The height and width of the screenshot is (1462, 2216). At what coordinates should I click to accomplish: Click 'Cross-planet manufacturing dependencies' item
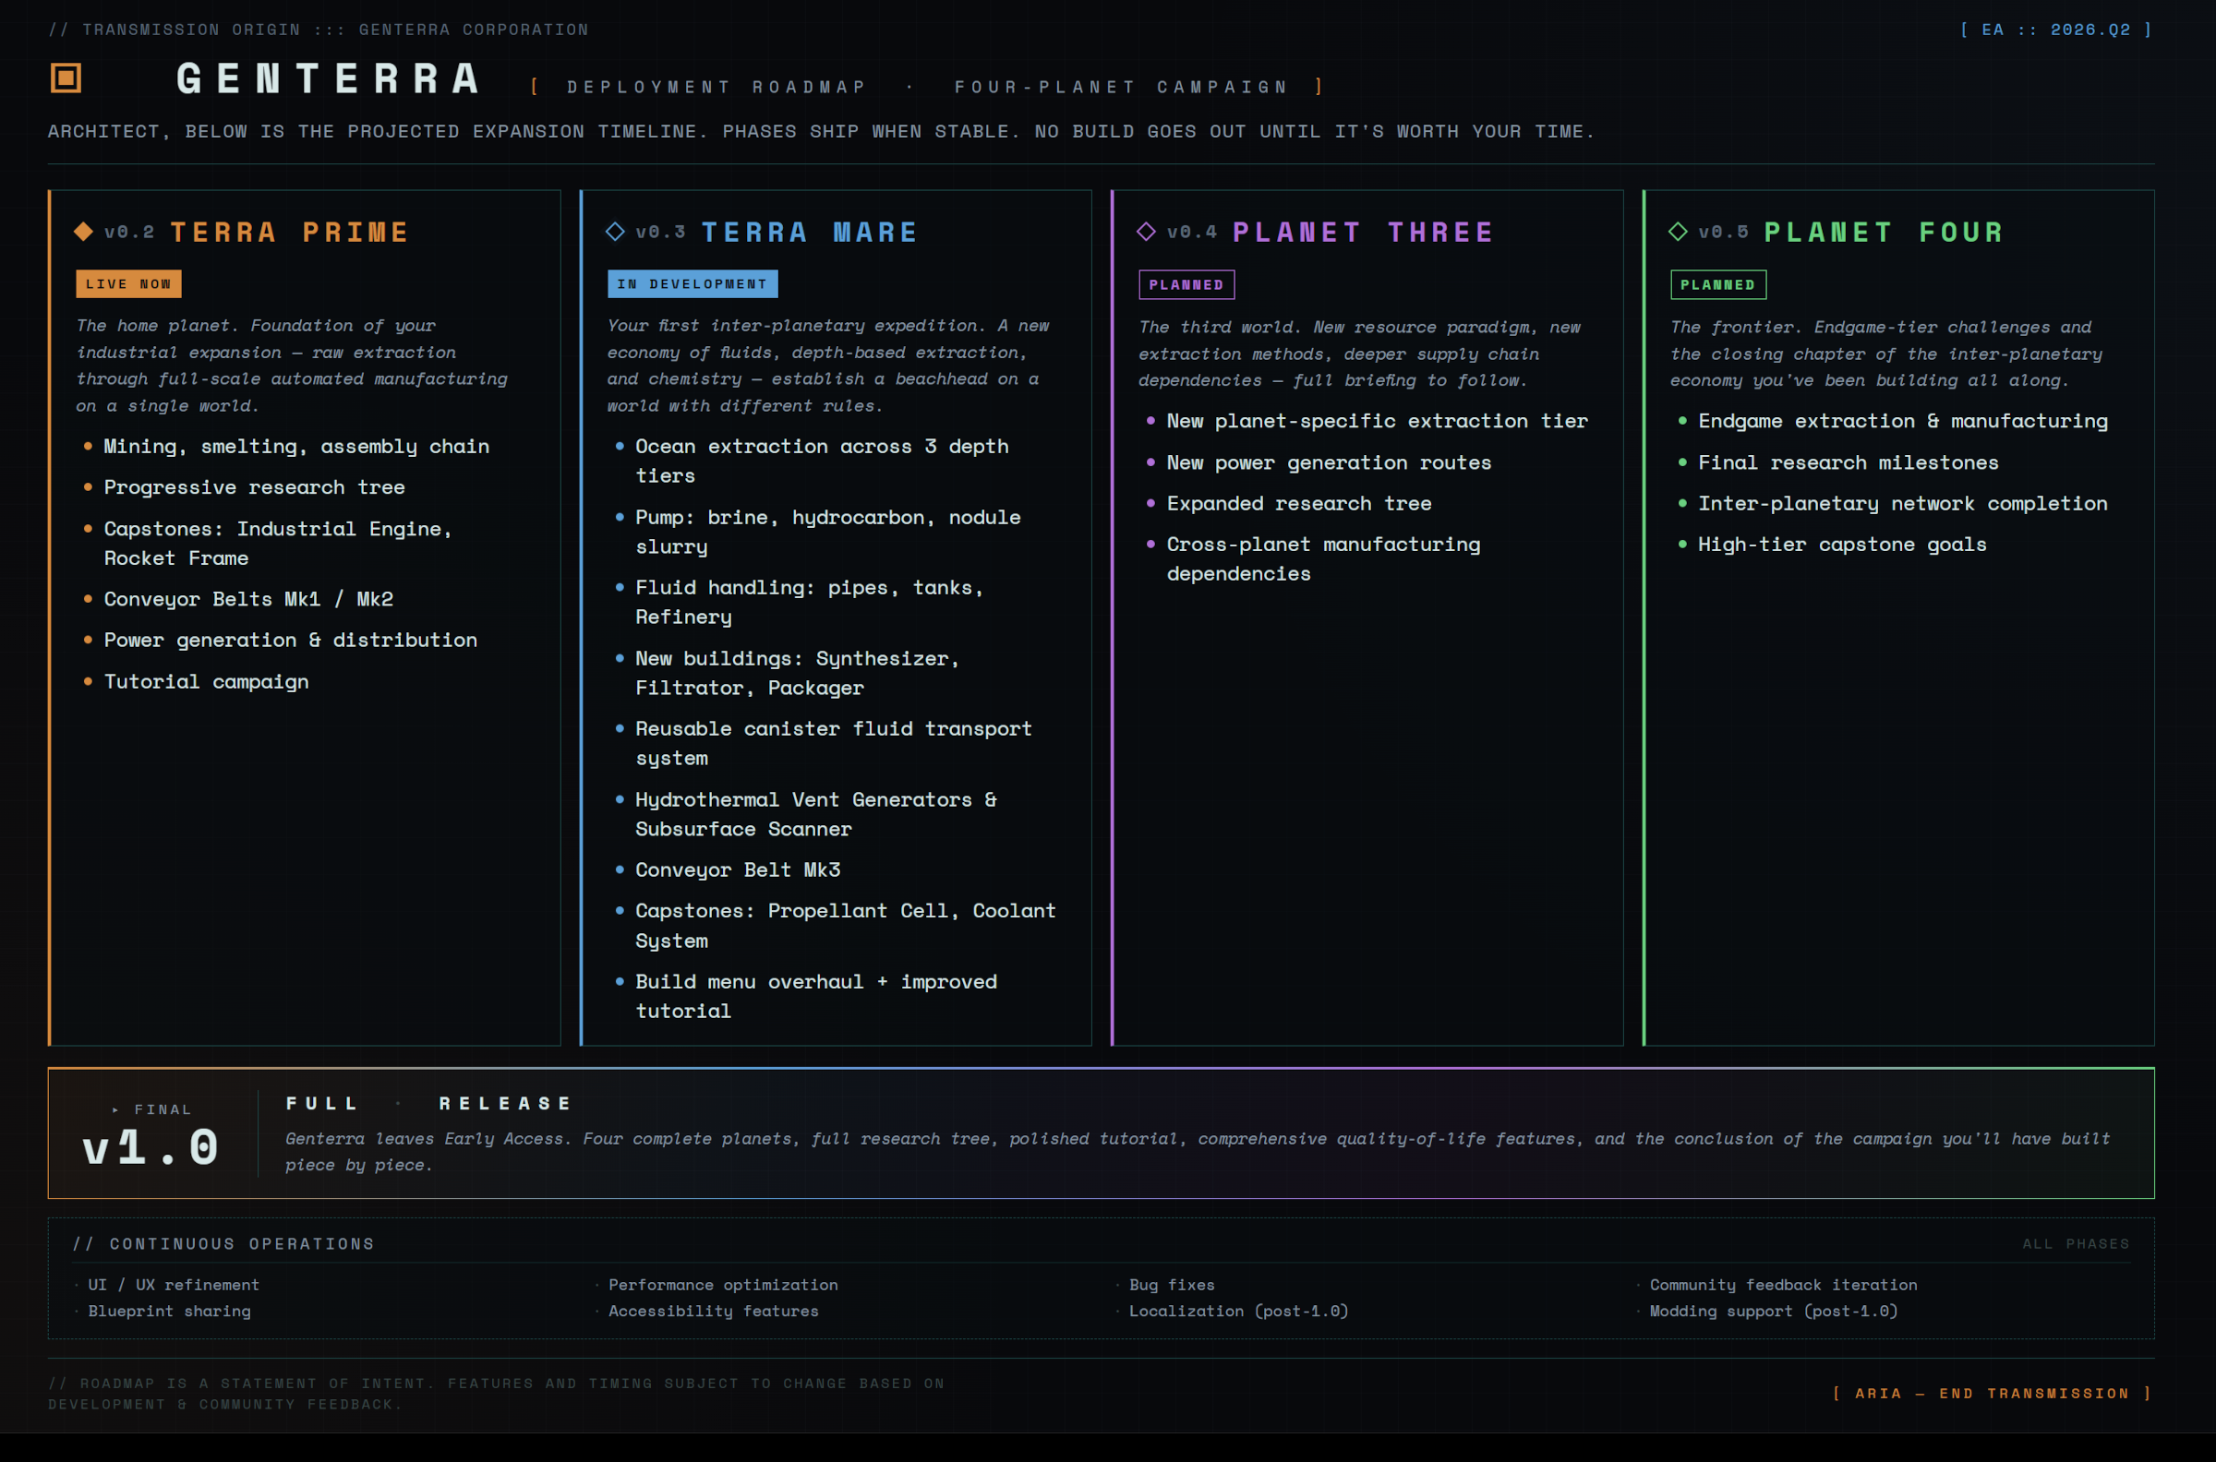[x=1323, y=559]
